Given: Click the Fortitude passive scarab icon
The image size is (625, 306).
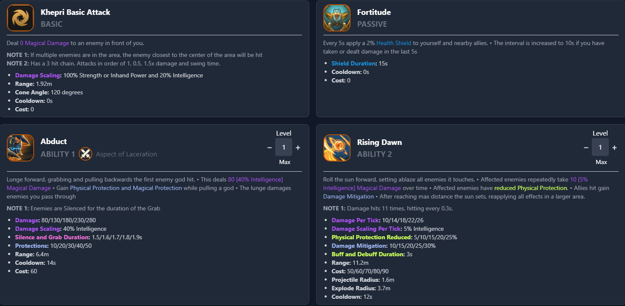Looking at the screenshot, I should coord(337,18).
